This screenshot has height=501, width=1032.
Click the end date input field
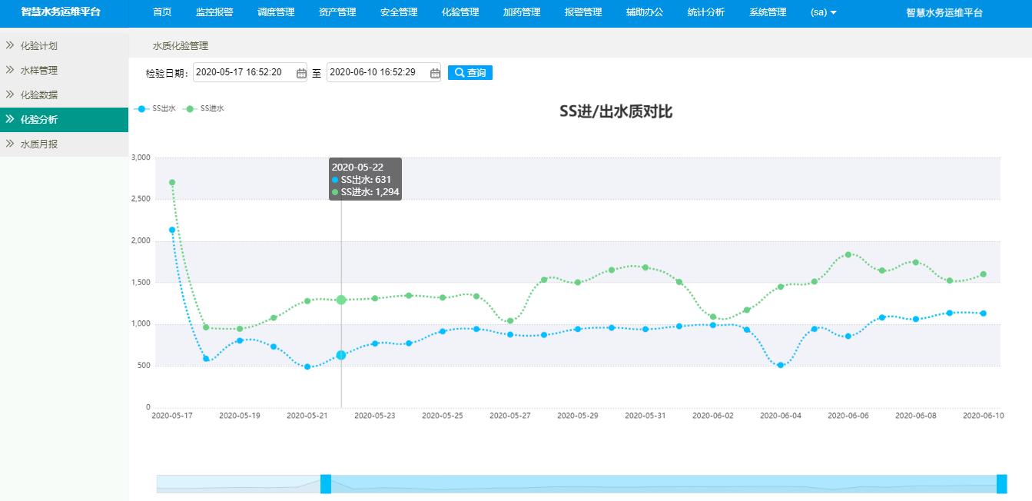pos(377,72)
